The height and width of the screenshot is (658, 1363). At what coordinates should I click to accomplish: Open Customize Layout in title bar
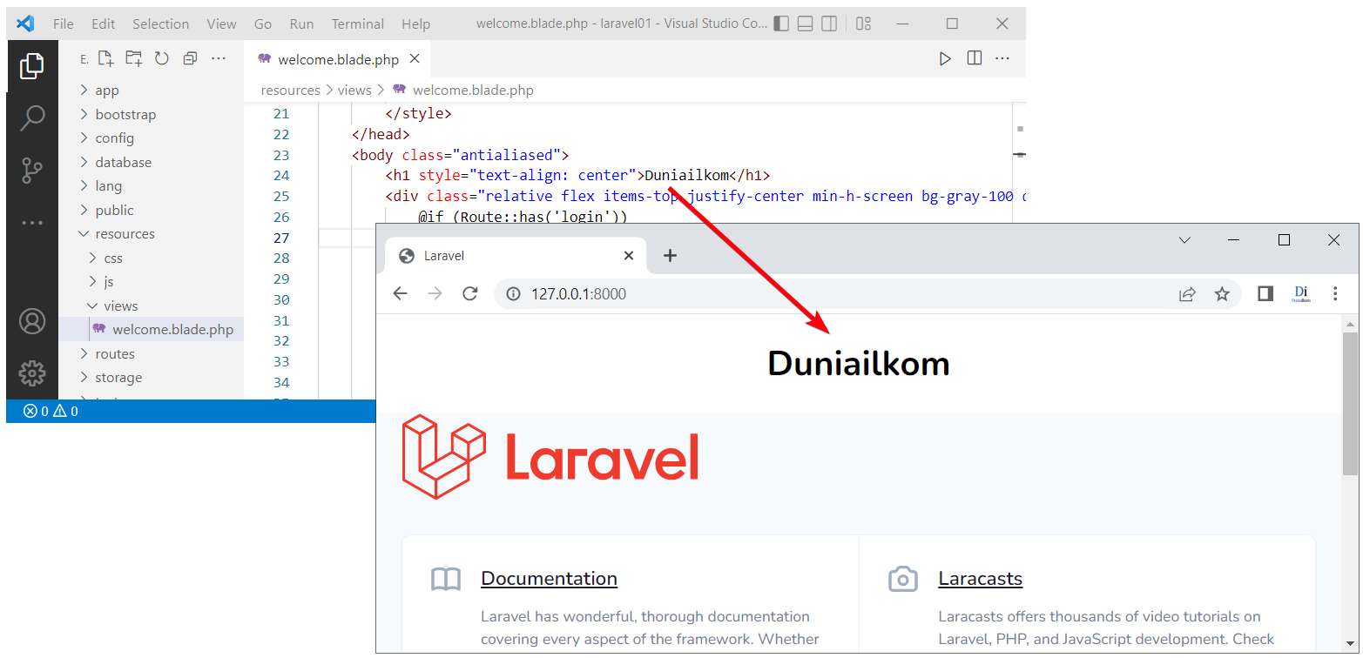(863, 23)
